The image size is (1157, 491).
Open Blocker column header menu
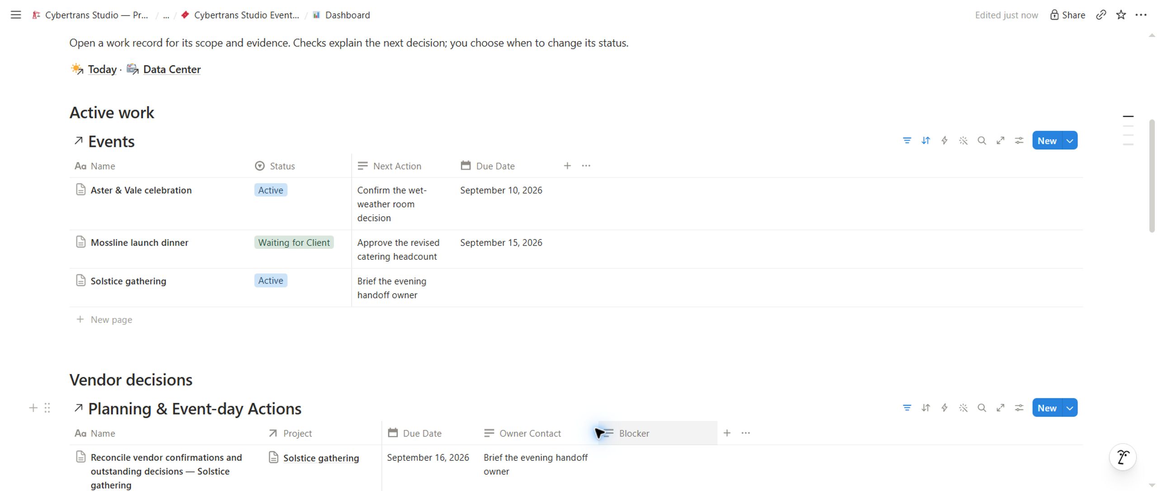pos(658,433)
